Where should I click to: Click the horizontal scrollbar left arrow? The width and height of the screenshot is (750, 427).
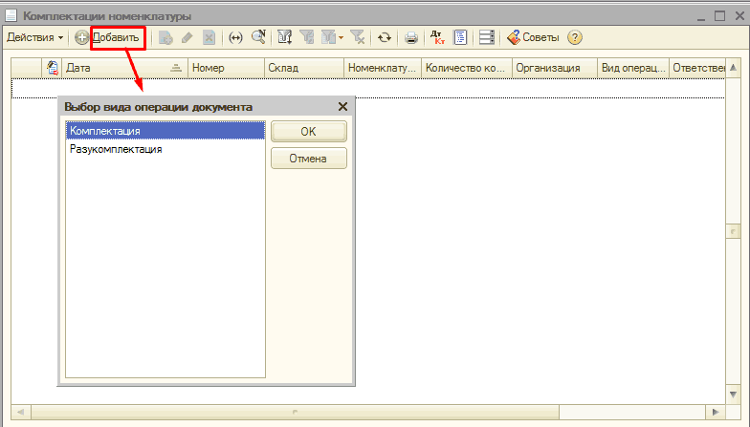pyautogui.click(x=21, y=411)
